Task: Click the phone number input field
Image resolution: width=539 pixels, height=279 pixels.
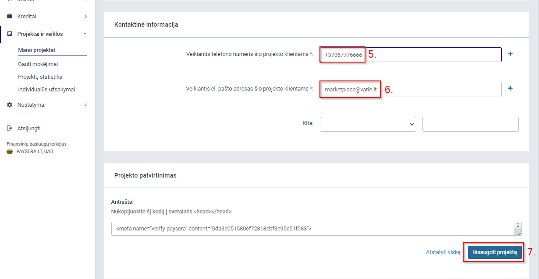Action: (x=411, y=55)
